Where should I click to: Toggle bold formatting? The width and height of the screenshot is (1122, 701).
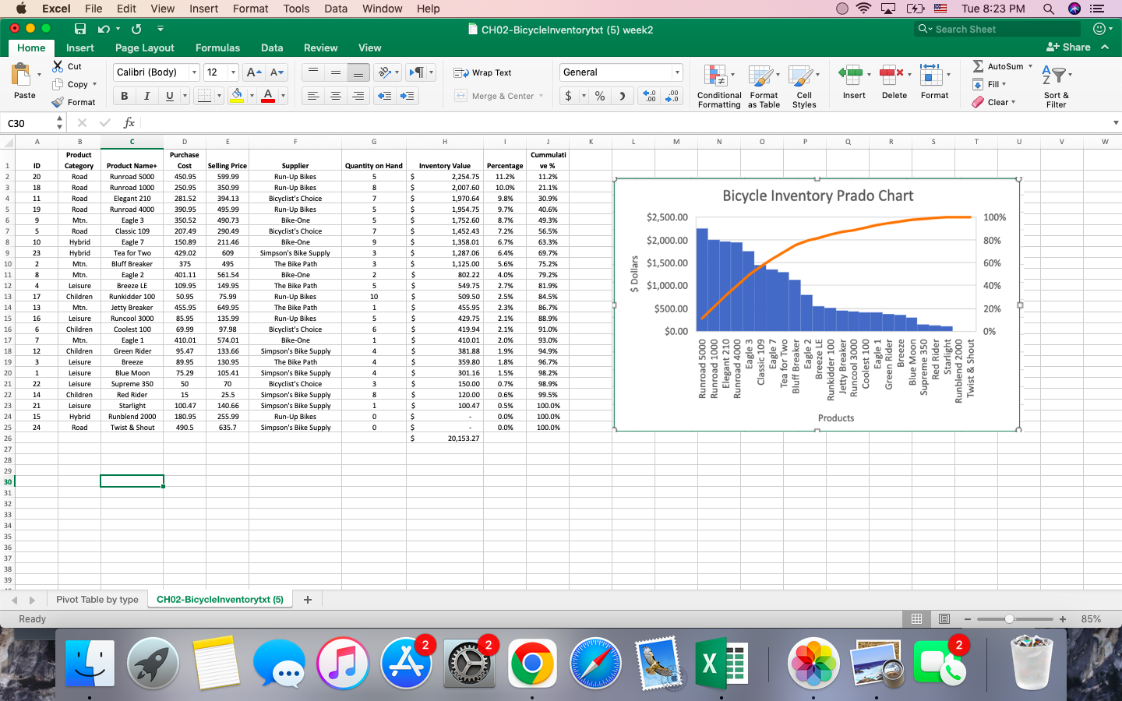pyautogui.click(x=124, y=95)
